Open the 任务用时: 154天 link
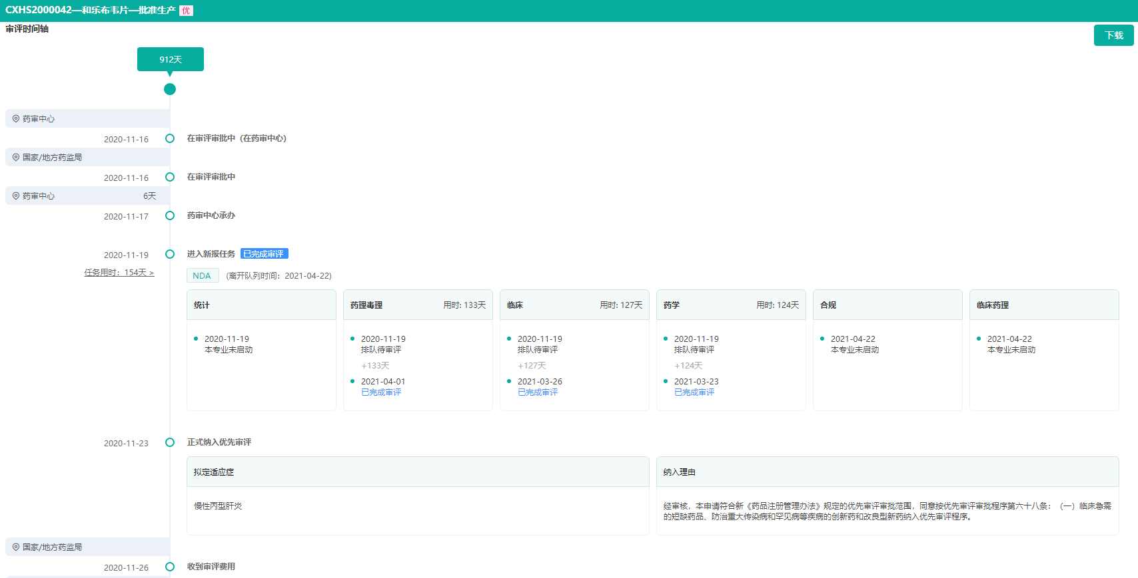This screenshot has width=1138, height=578. click(x=119, y=273)
